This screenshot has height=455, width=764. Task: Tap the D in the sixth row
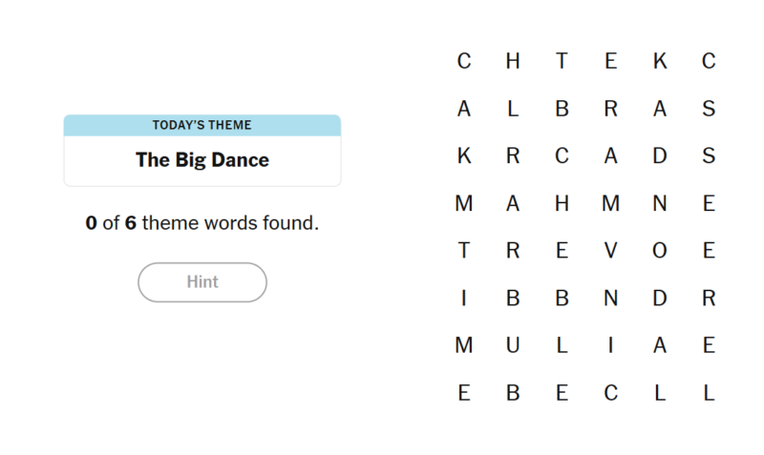click(x=660, y=298)
